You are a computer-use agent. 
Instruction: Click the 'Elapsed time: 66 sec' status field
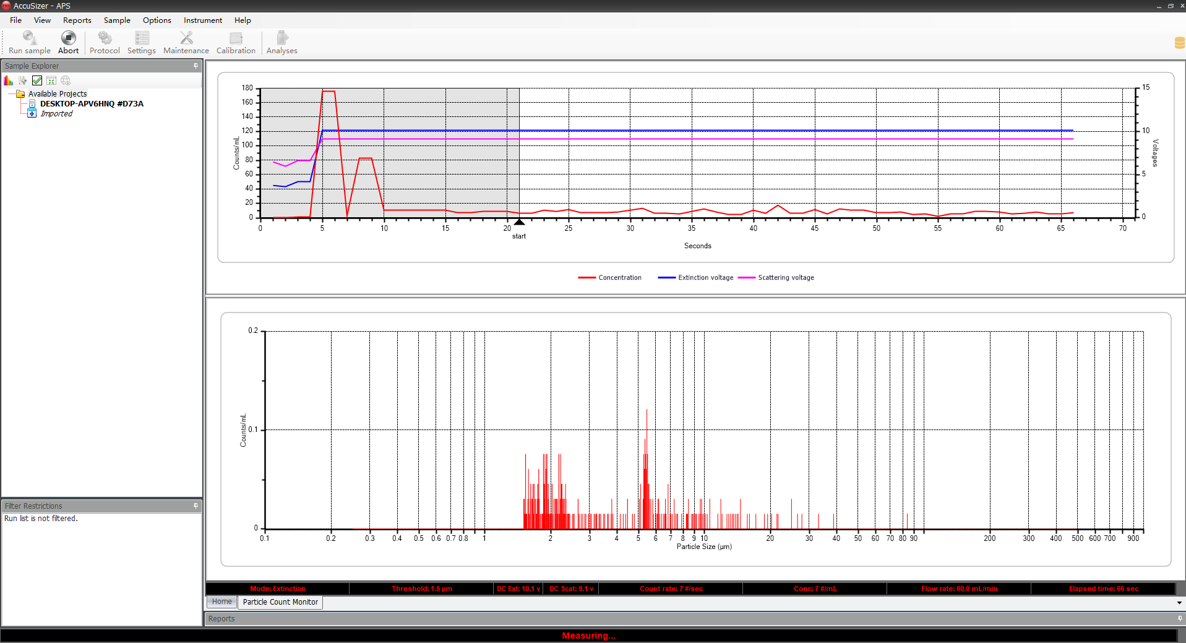point(1103,589)
